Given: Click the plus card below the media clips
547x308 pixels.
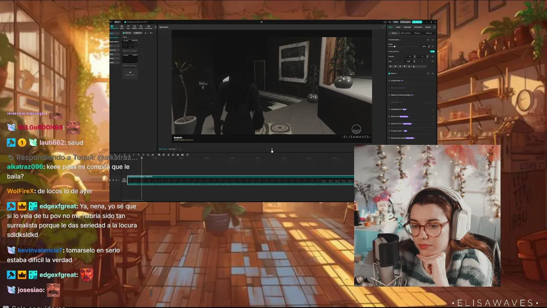Looking at the screenshot, I should [130, 73].
